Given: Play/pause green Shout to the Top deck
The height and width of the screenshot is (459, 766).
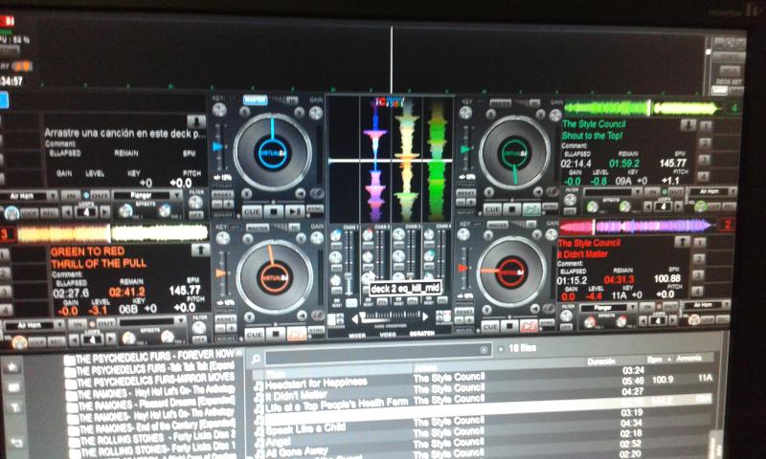Looking at the screenshot, I should click(531, 208).
